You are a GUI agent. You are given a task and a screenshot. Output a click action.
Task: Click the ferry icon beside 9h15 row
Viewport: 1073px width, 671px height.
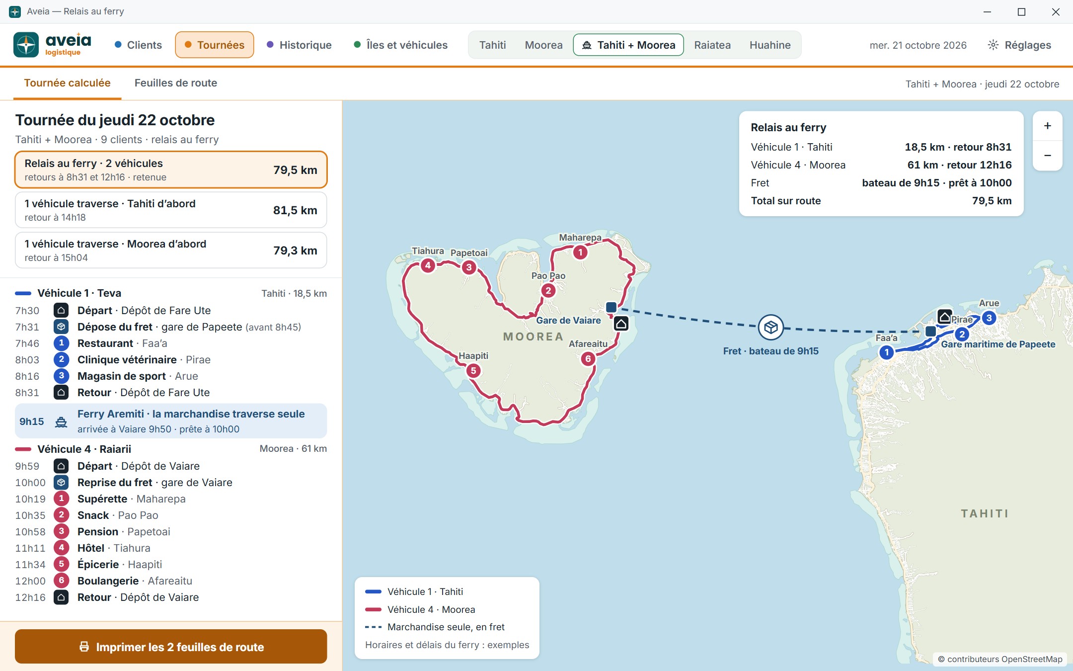[61, 421]
